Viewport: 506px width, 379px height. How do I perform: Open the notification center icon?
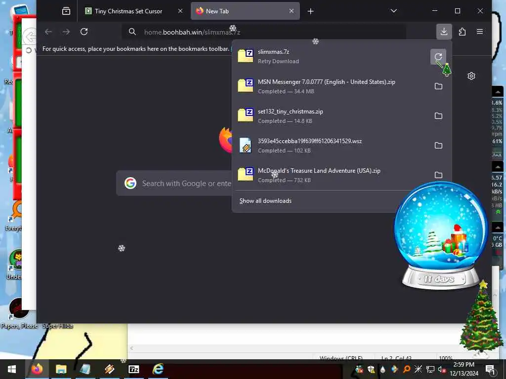tap(490, 369)
